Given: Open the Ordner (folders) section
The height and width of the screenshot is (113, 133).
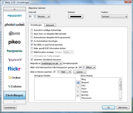Looking at the screenshot, I should [15, 78].
